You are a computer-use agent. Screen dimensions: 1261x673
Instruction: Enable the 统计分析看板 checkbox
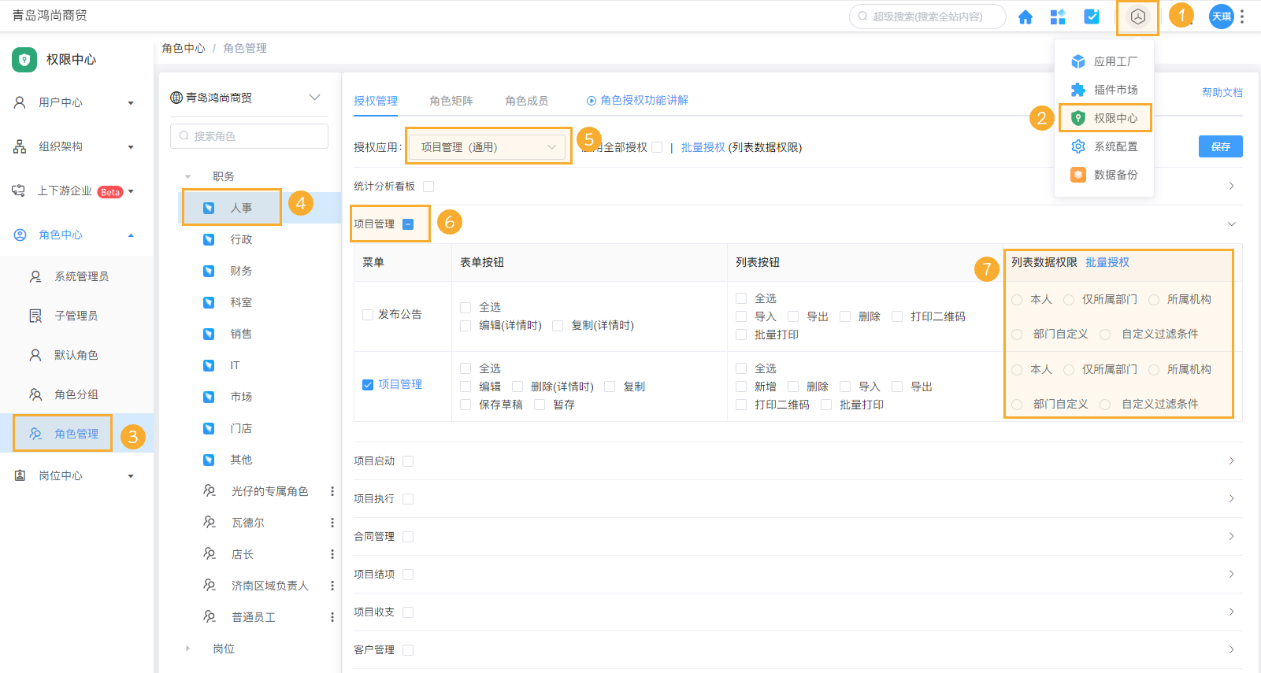tap(428, 187)
